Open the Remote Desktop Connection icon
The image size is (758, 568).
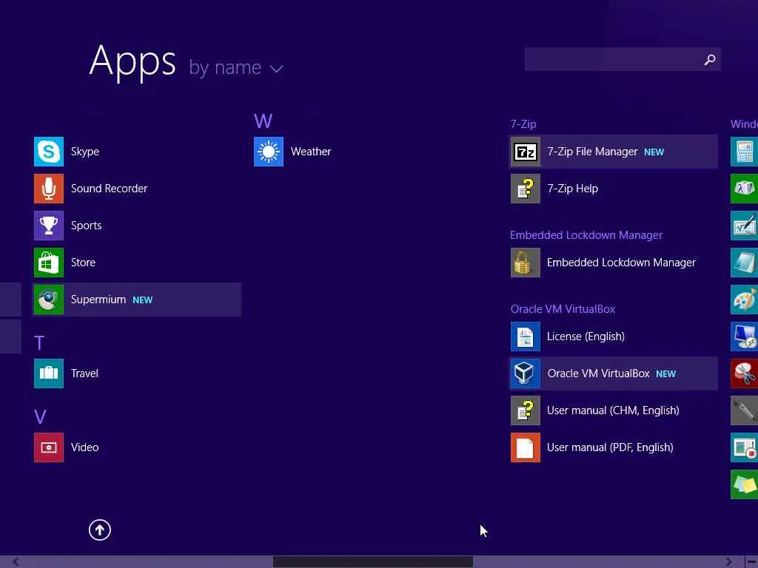point(744,337)
